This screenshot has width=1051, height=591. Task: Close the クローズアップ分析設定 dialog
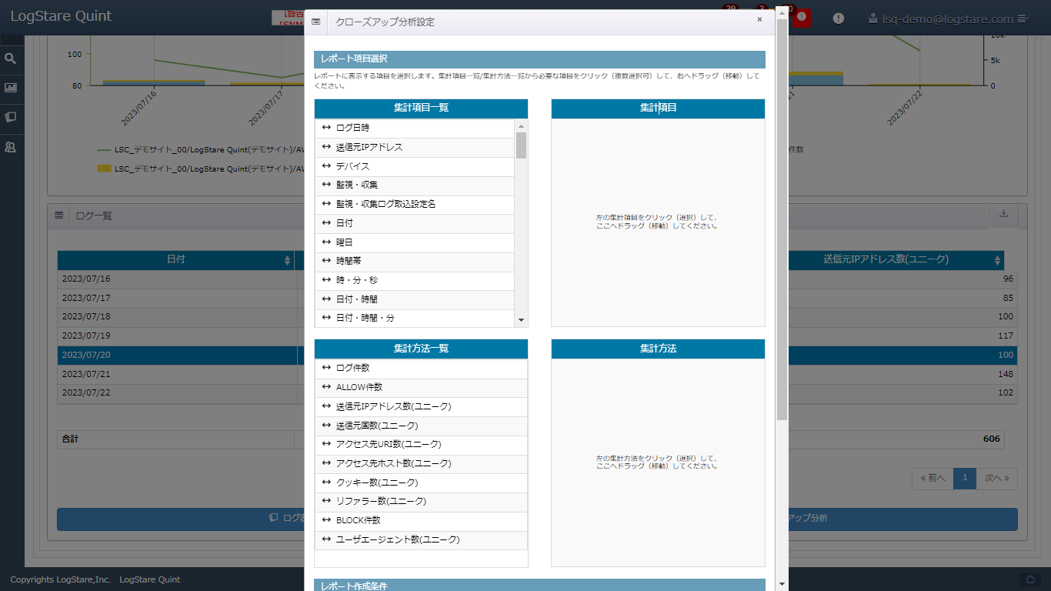tap(759, 20)
